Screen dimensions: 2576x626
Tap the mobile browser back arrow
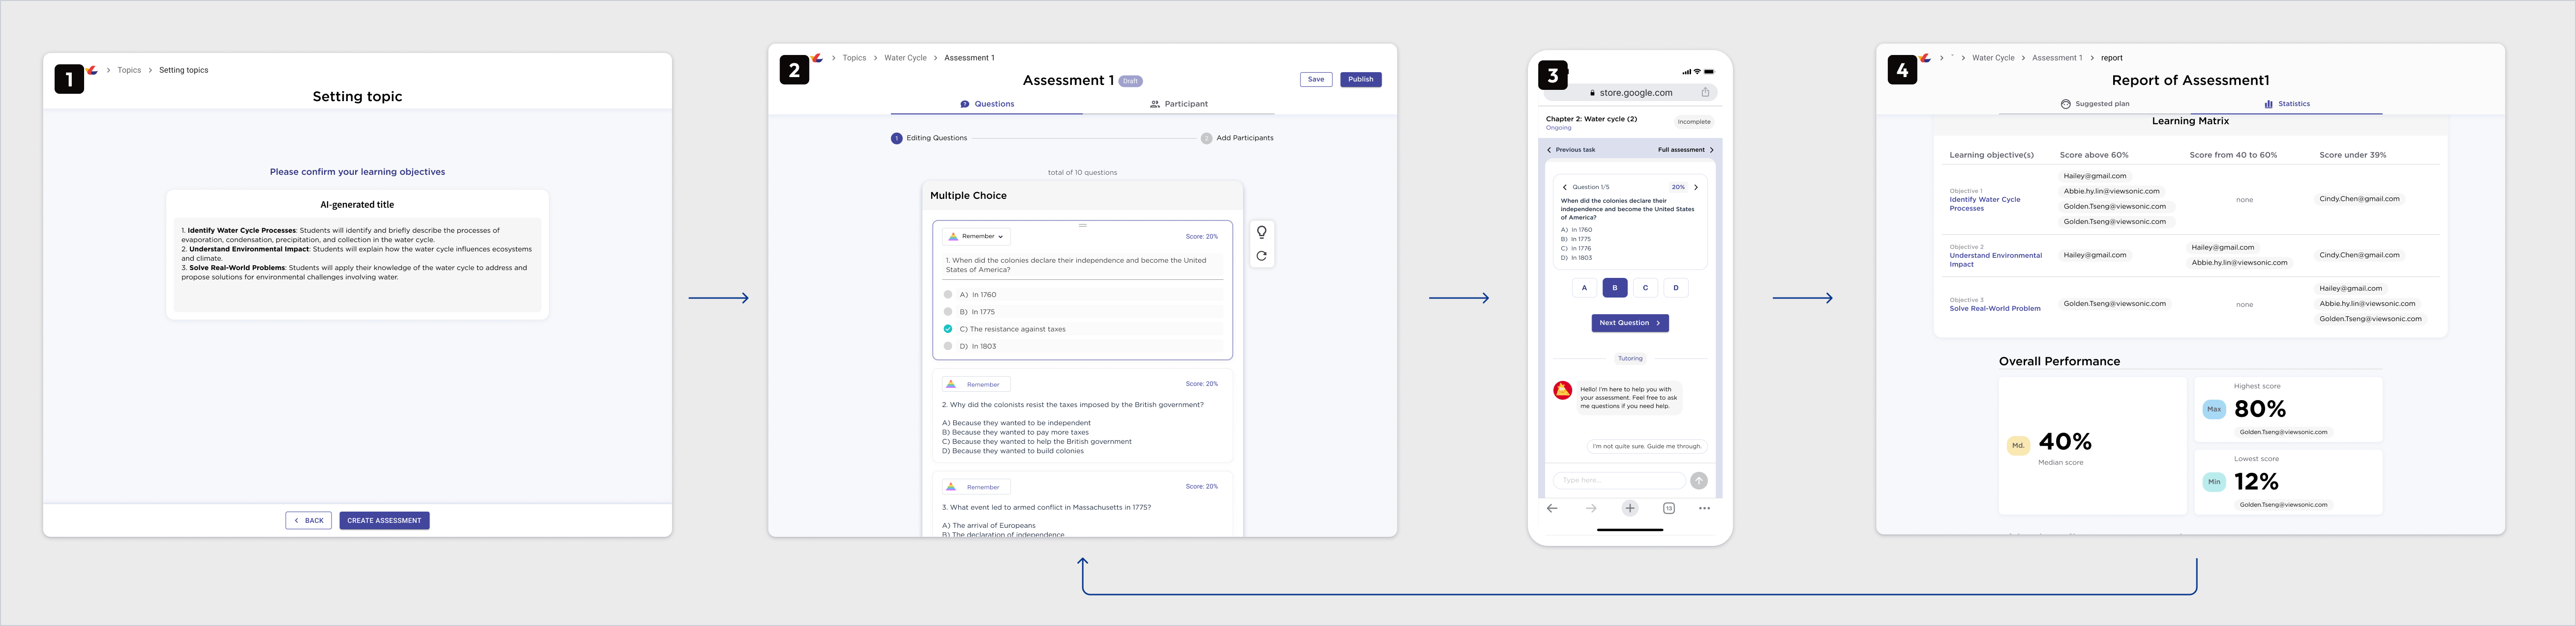[x=1552, y=508]
